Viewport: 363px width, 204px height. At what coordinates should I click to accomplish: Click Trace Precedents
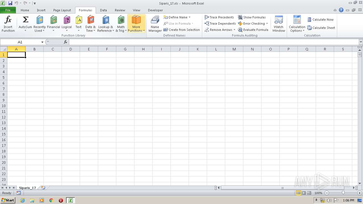[x=219, y=17]
